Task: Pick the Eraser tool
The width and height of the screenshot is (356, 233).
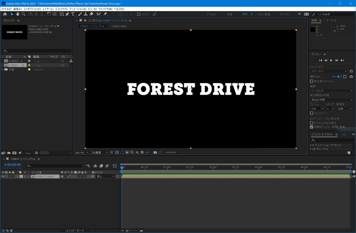Action: (91, 14)
